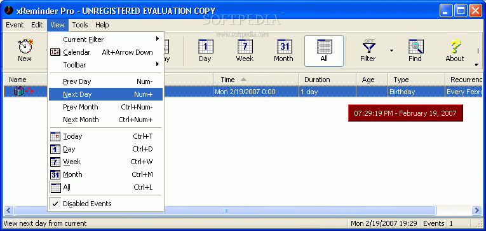Click the red recurrence icon in event row
Screen dimensions: 486x231
pyautogui.click(x=29, y=91)
